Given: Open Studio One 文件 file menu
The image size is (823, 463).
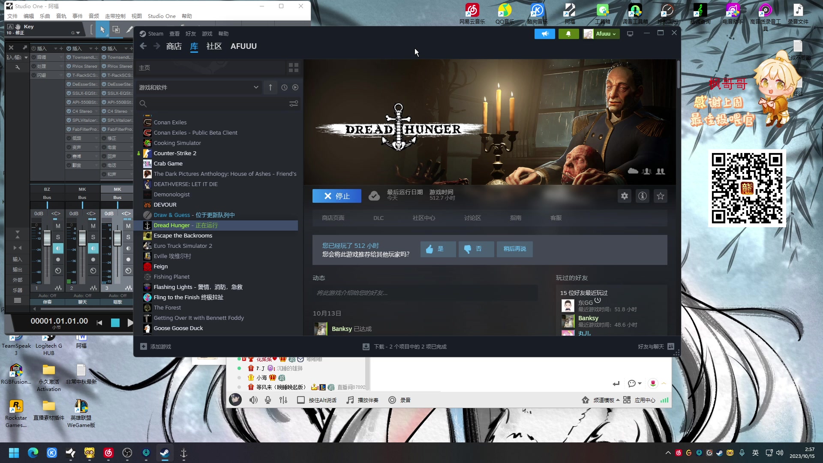Looking at the screenshot, I should 12,16.
